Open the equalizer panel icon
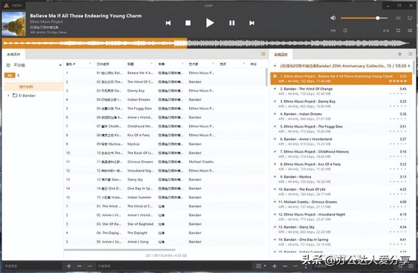418x273 pixels. click(399, 18)
